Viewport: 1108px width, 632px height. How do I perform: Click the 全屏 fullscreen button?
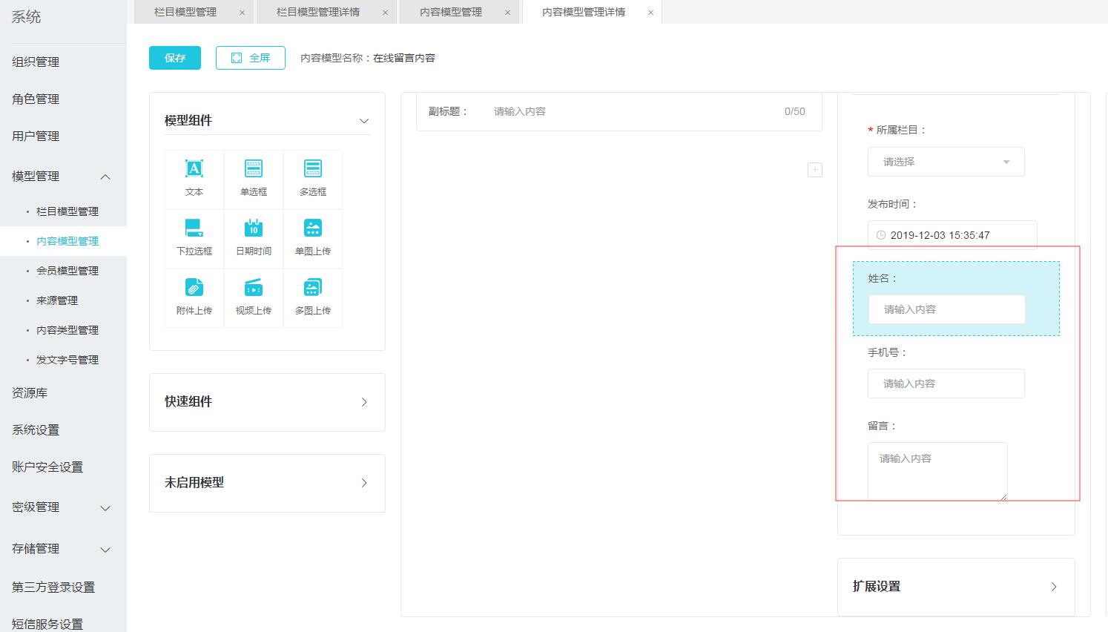click(x=251, y=58)
